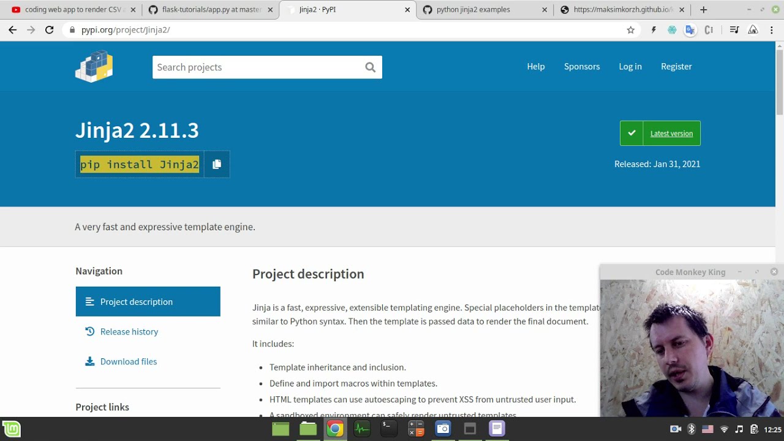
Task: Click the webcam recording tray icon
Action: pyautogui.click(x=676, y=429)
